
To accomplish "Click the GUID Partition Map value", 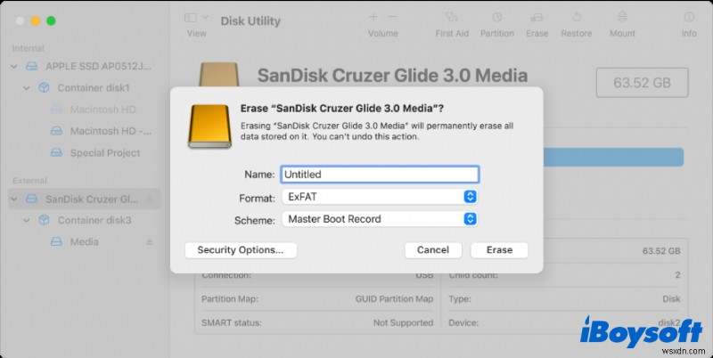I will pos(394,299).
